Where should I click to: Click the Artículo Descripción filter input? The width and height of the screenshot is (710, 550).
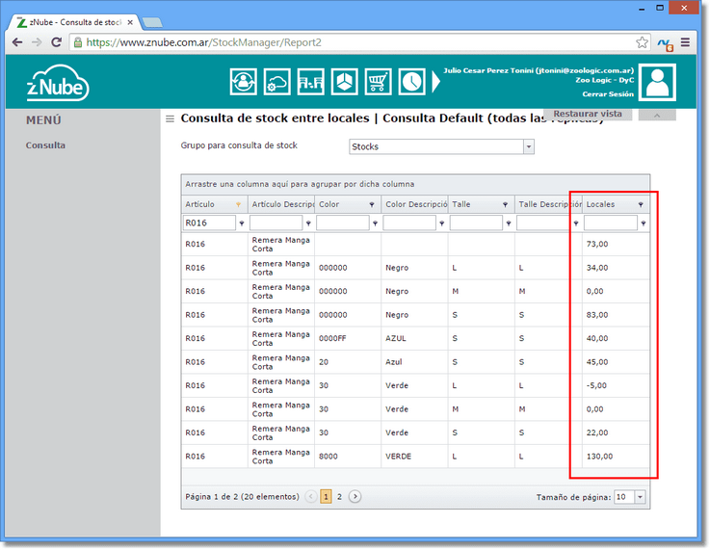point(276,223)
